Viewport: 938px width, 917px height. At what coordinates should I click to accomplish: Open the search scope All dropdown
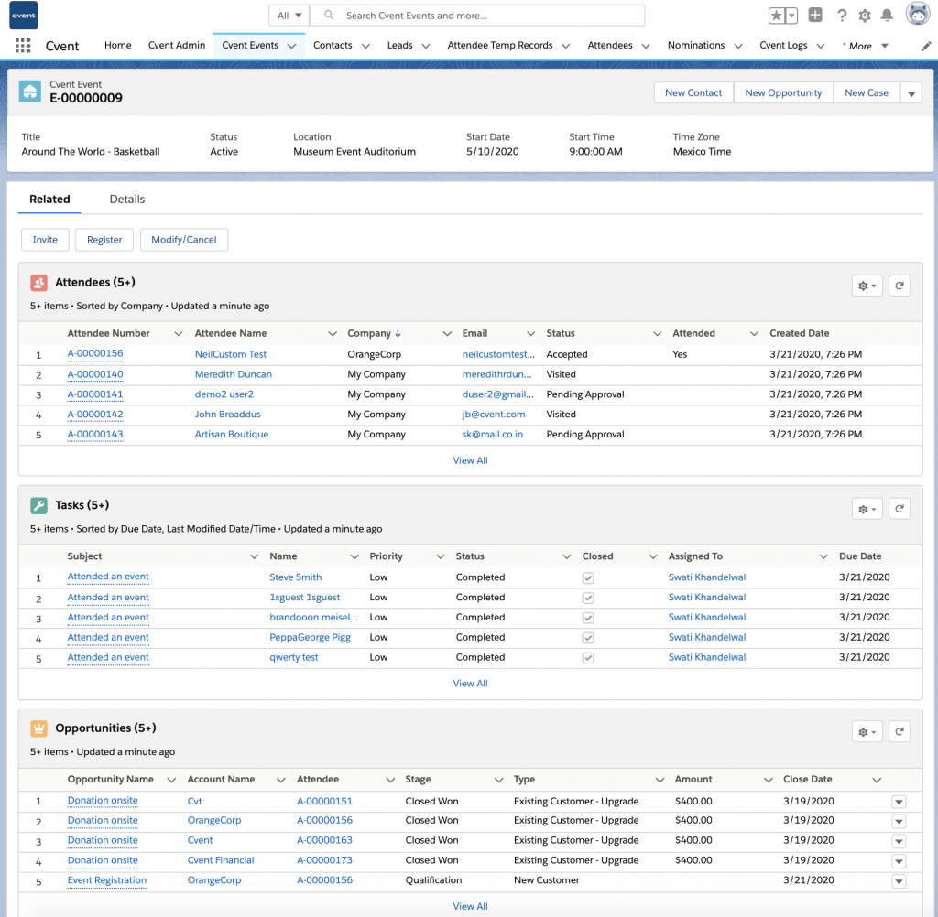pyautogui.click(x=287, y=15)
